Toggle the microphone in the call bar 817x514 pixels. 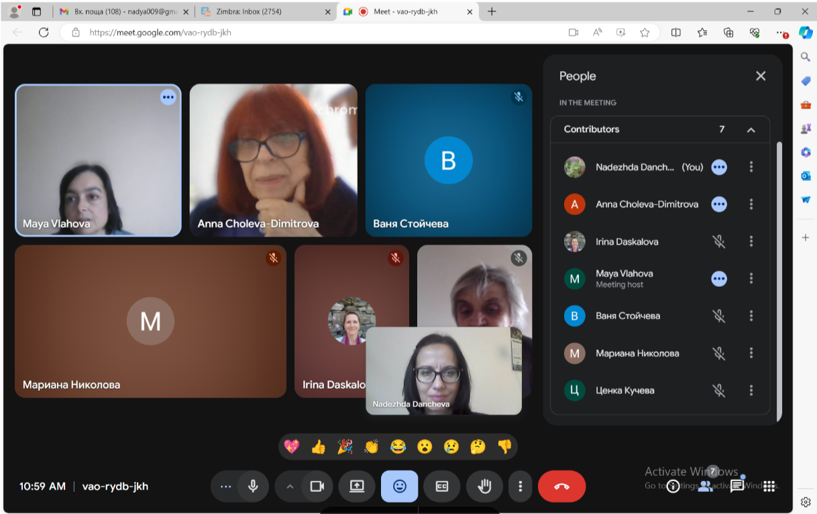253,487
